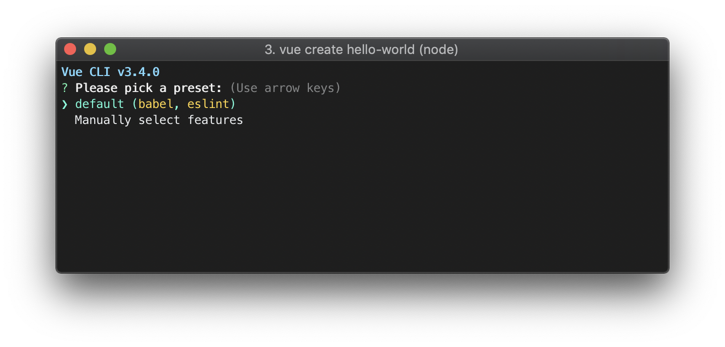
Task: Click the Manually select features option
Action: pos(158,119)
